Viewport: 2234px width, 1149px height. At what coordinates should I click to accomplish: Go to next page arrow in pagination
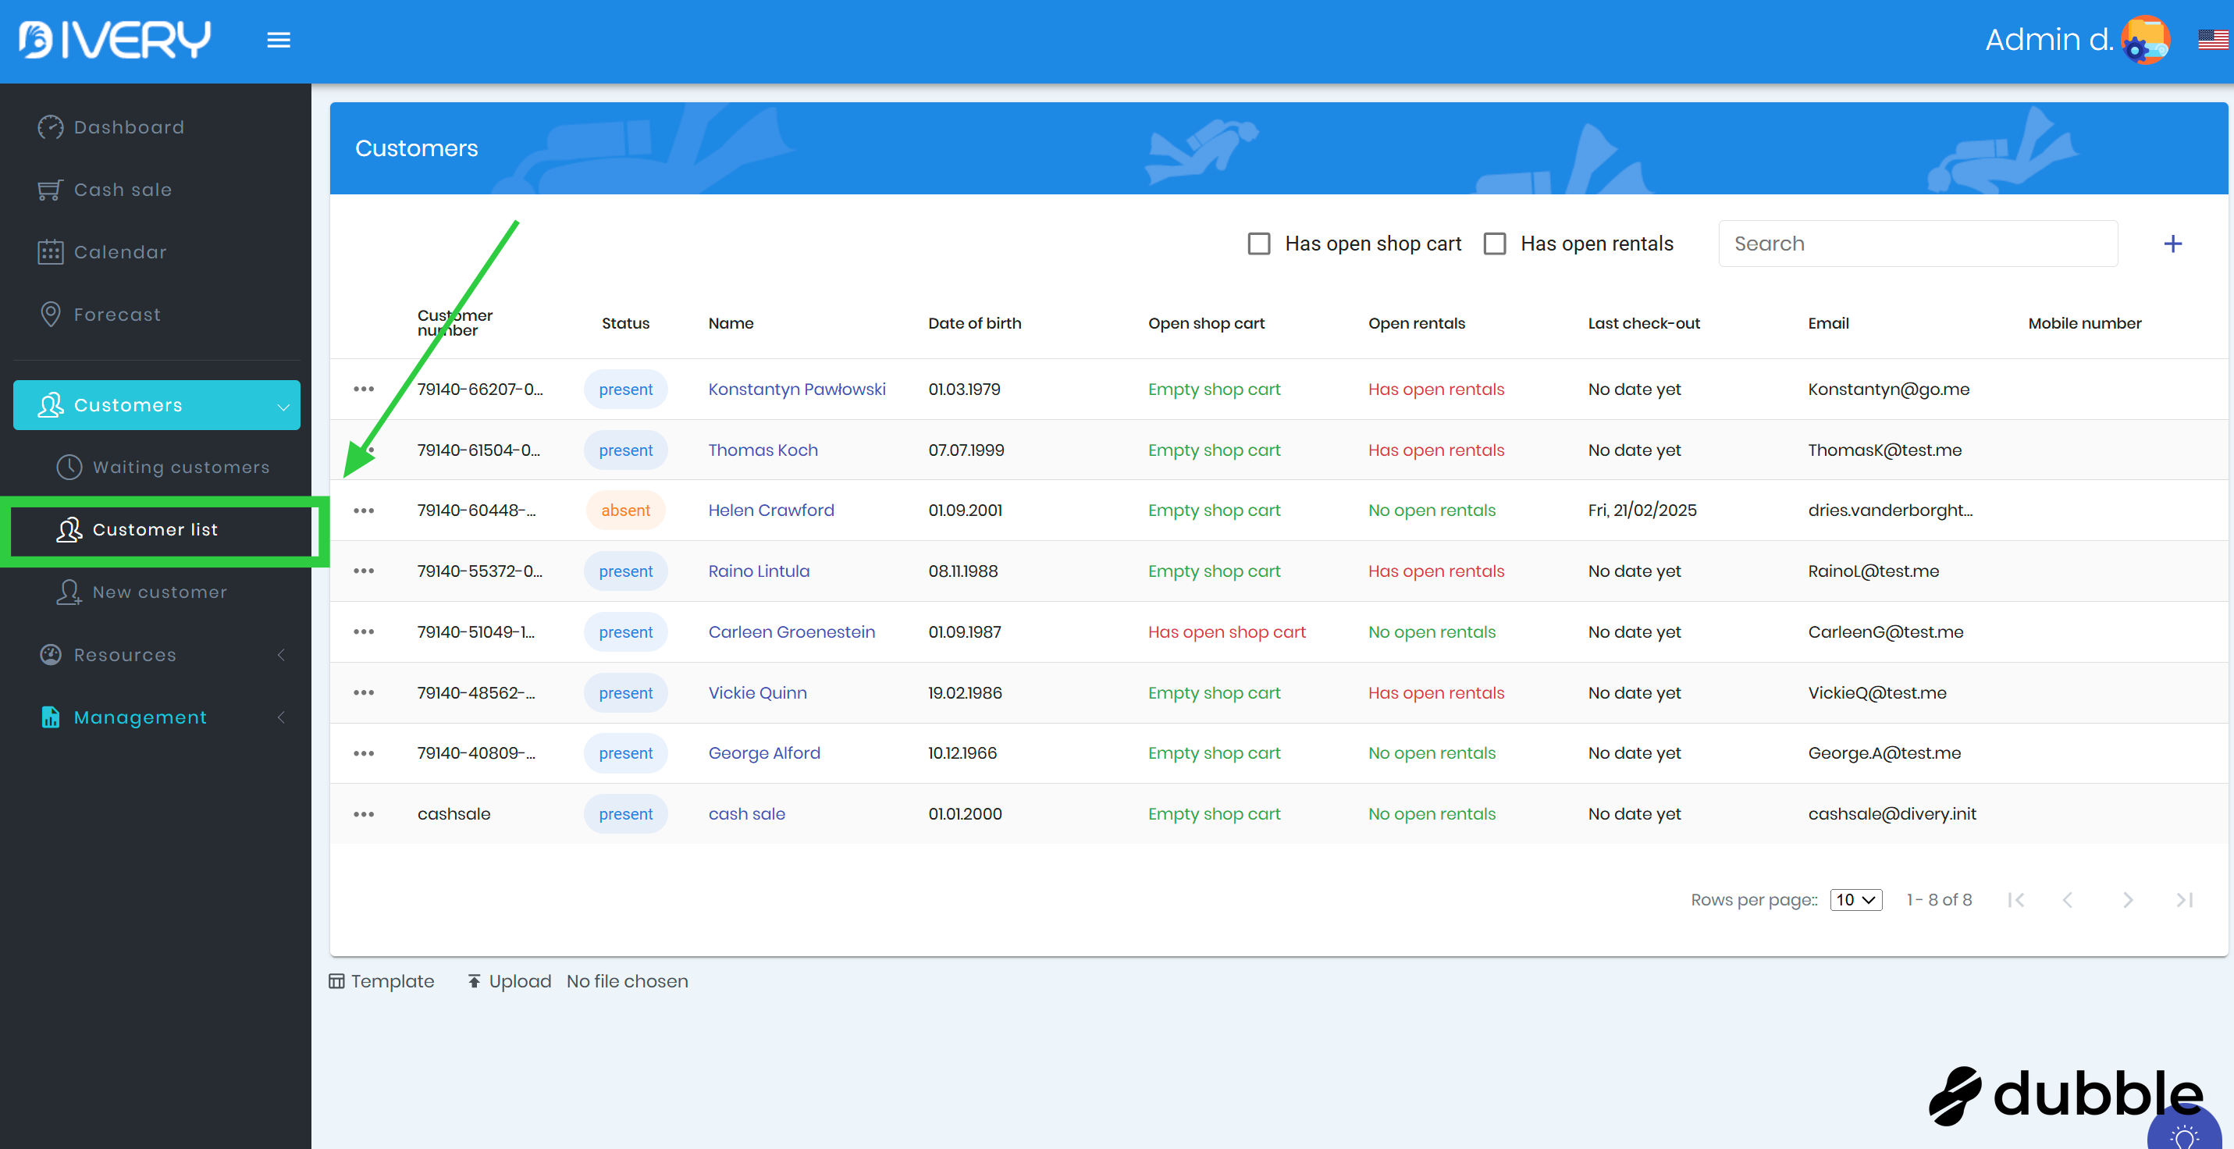tap(2127, 900)
